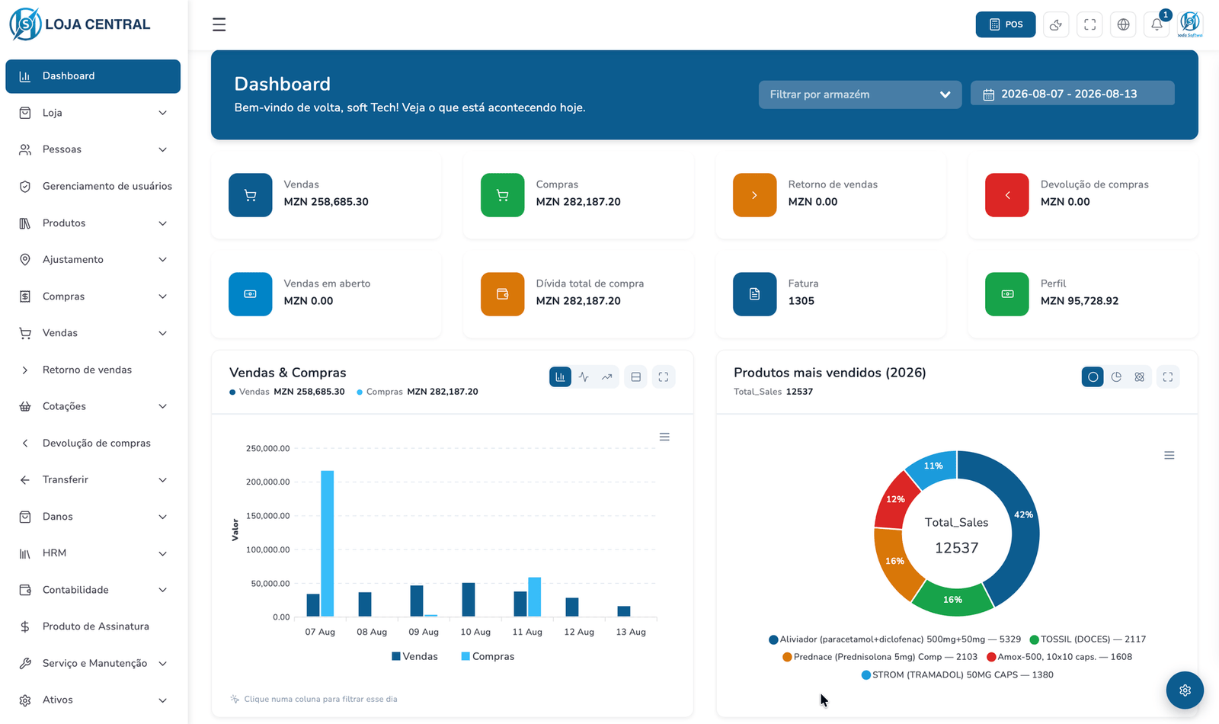Click the Loja Central logo
Viewport: 1219px width, 724px height.
click(80, 24)
